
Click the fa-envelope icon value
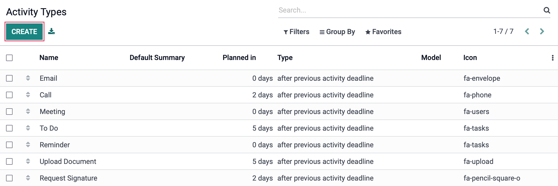[482, 78]
